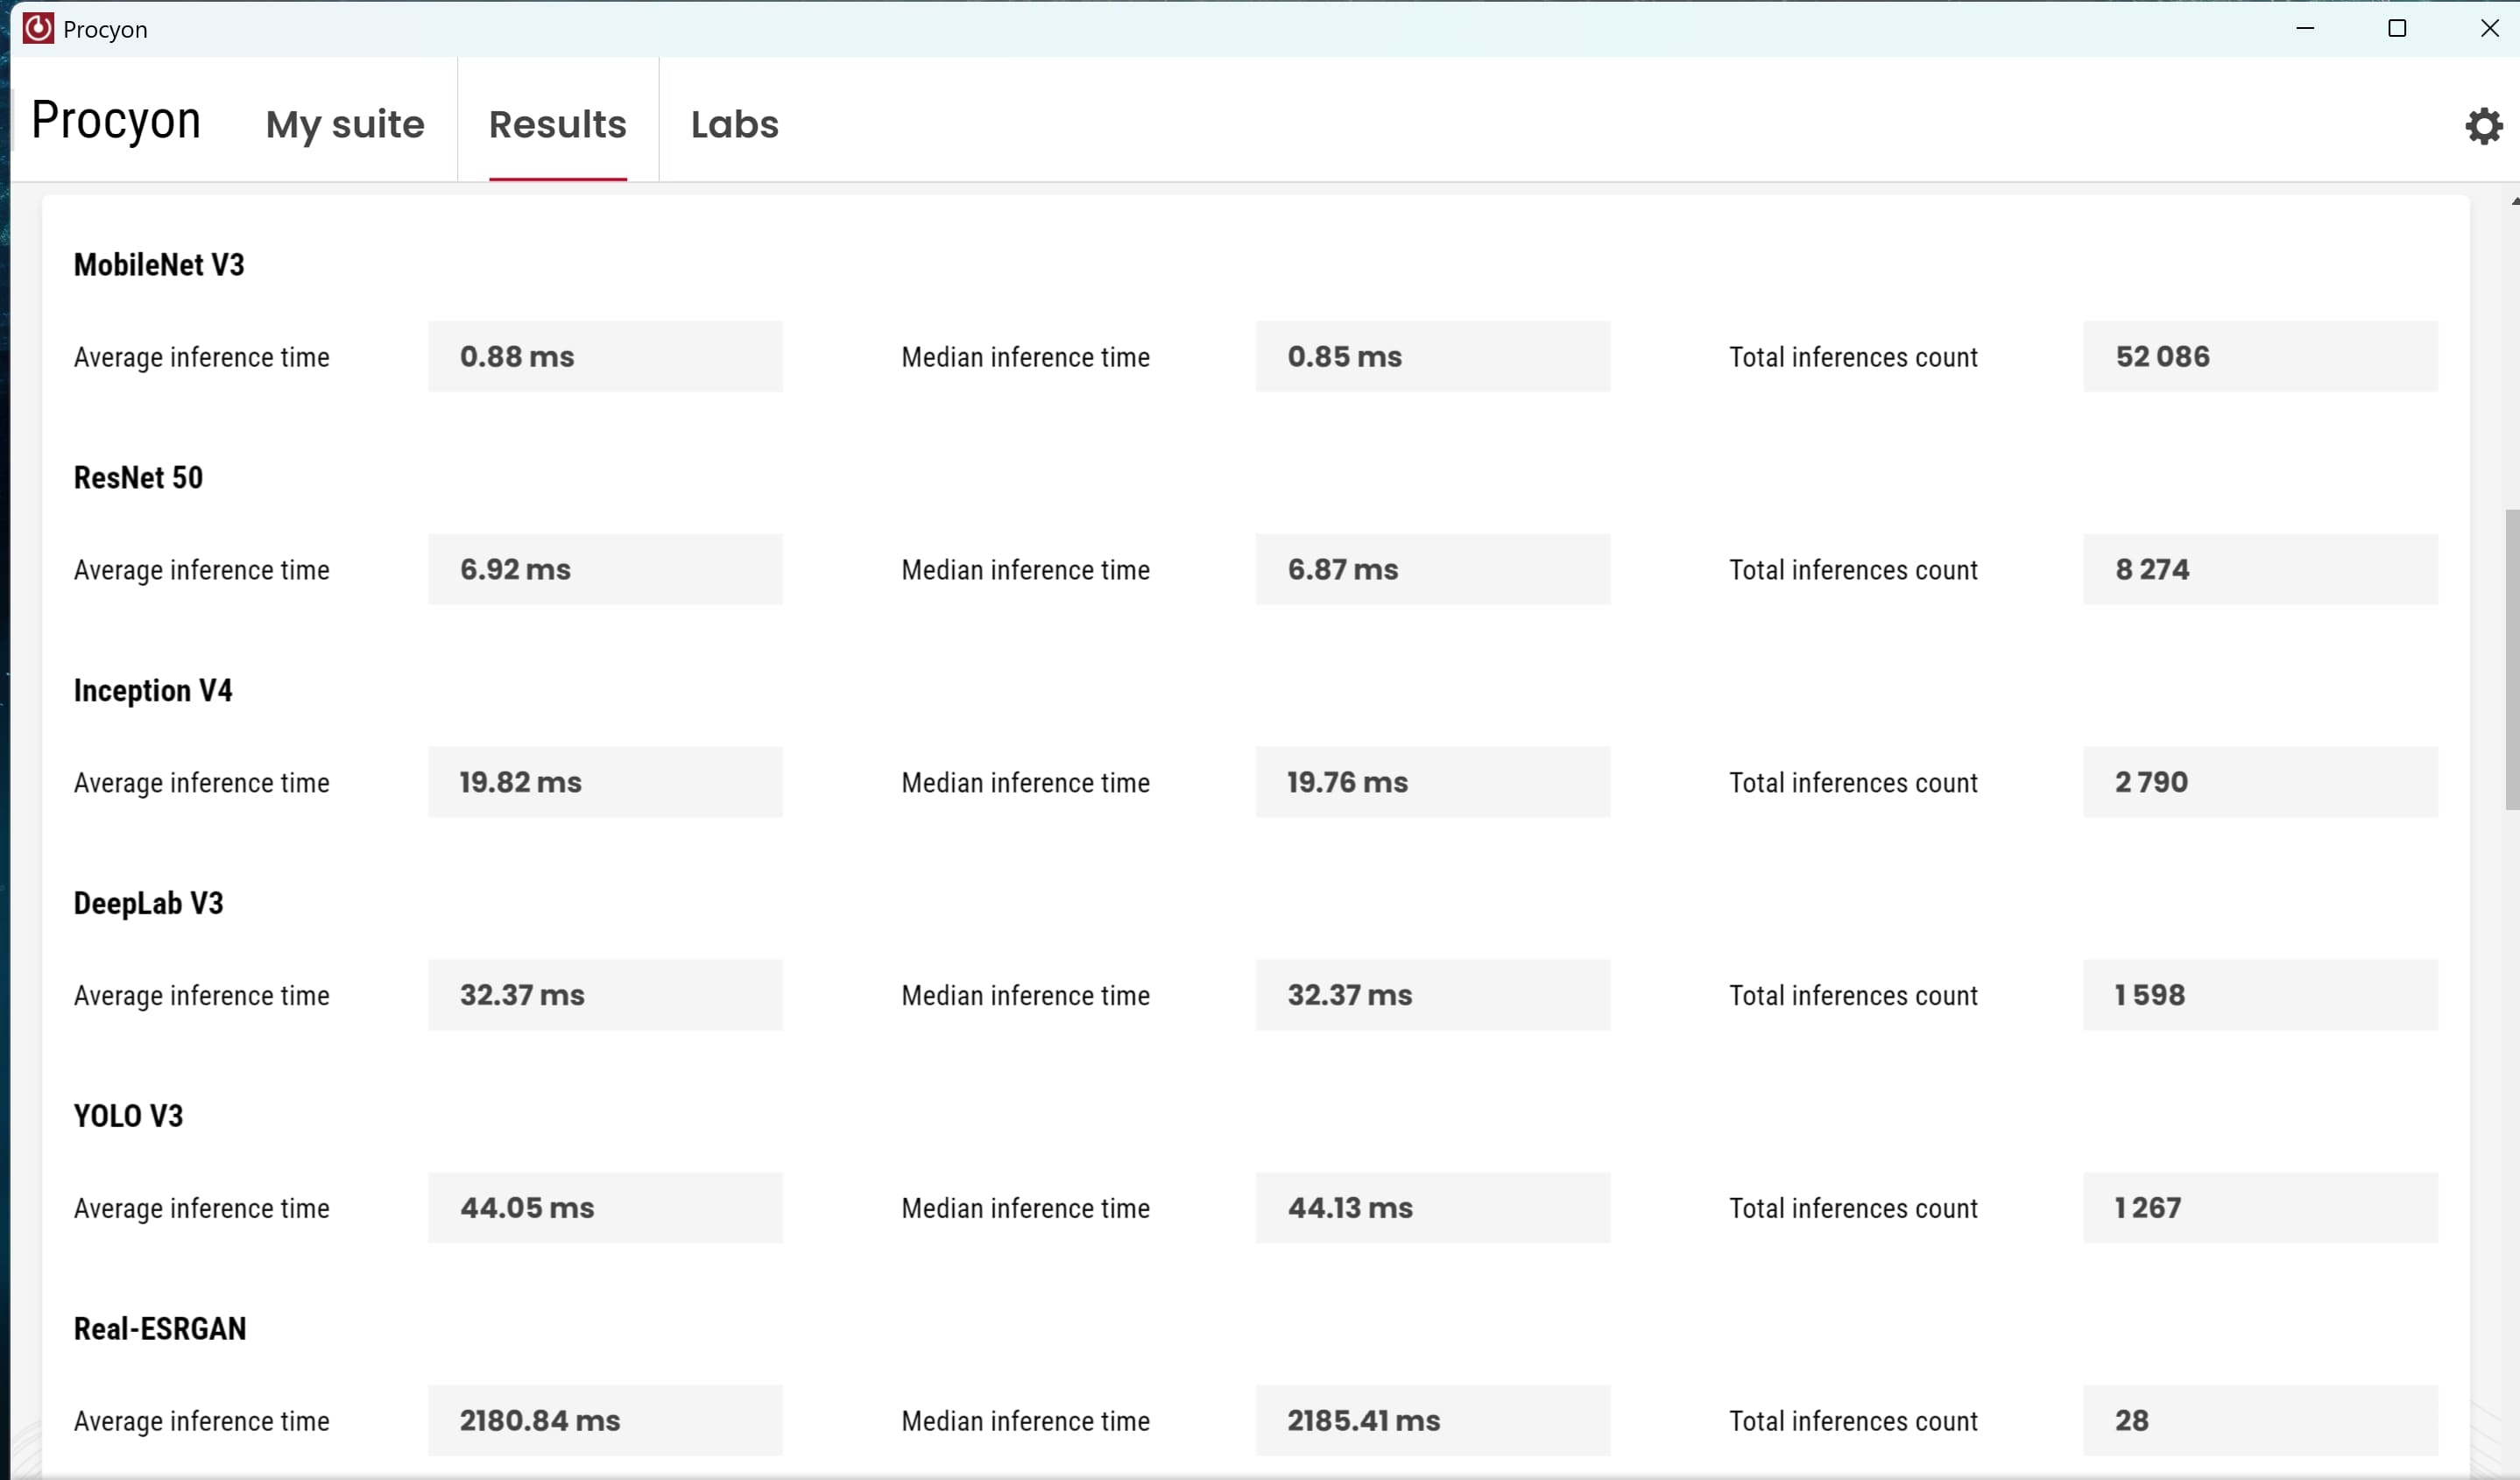The width and height of the screenshot is (2520, 1480).
Task: Click the scroll up arrow at top right
Action: coord(2514,201)
